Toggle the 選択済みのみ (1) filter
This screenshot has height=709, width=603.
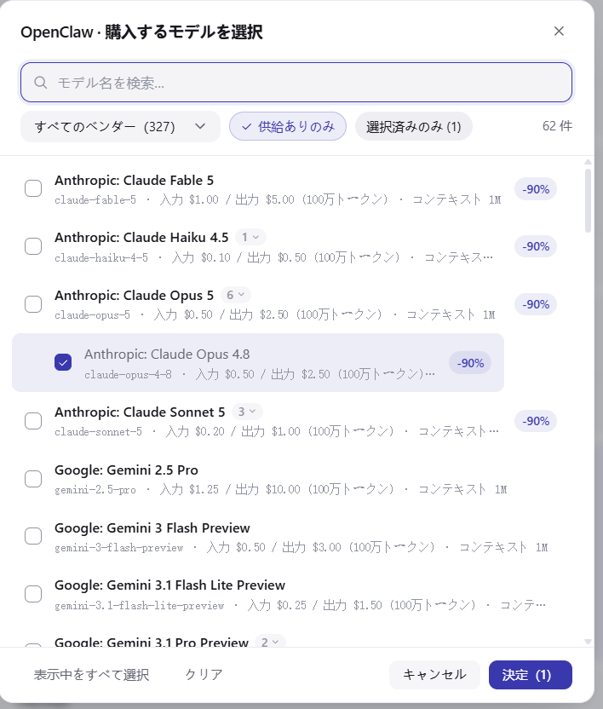(414, 127)
